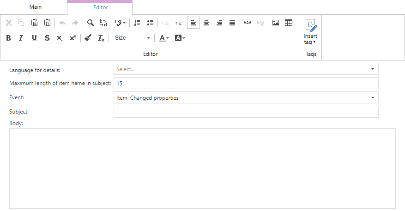Enable center text alignment
Image resolution: width=405 pixels, height=211 pixels.
[206, 23]
